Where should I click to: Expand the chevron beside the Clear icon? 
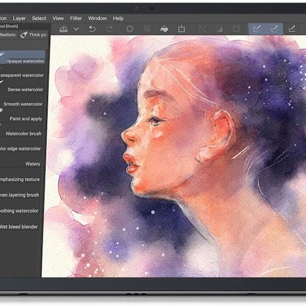point(76,29)
